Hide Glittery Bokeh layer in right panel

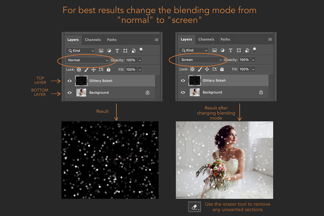[x=183, y=80]
